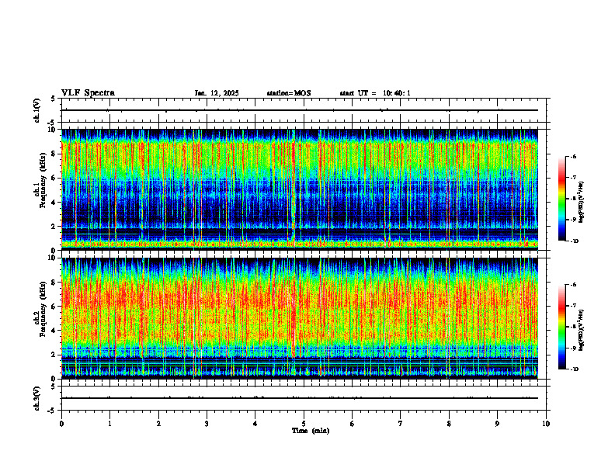Click the time axis tick label "7"
Viewport: 615px width, 475px height.
click(x=401, y=424)
